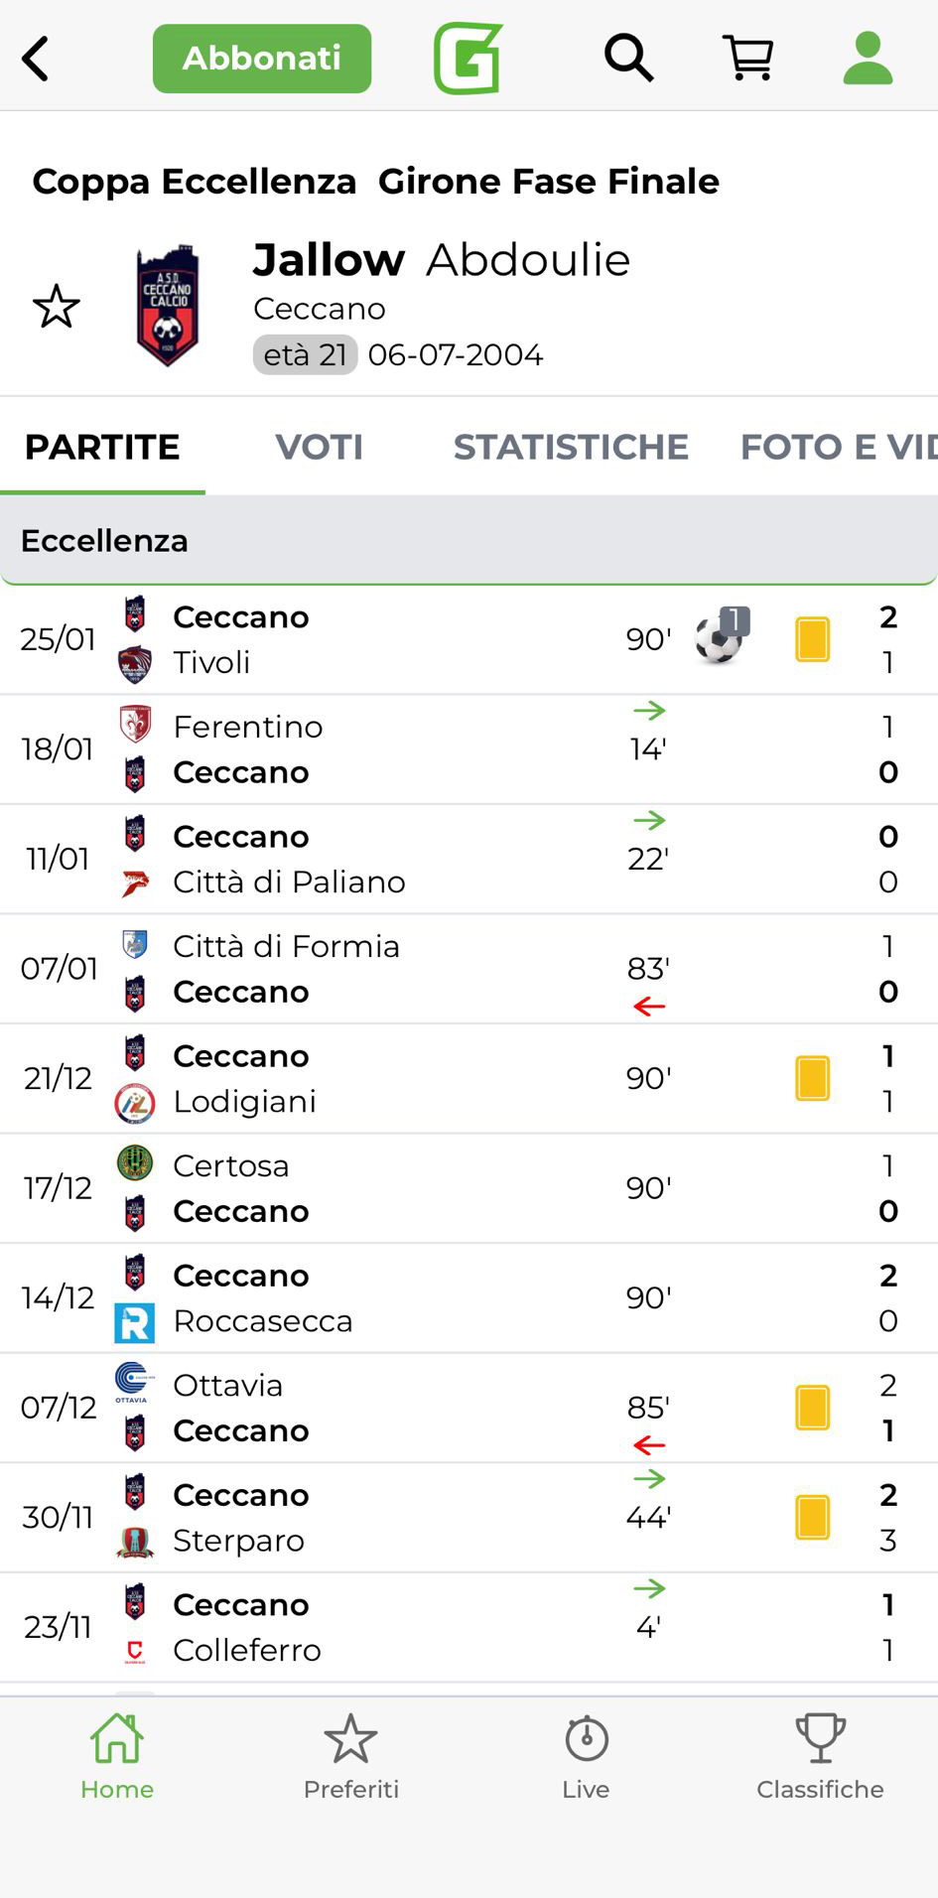Toggle favorite star for Jallow Abdoulie
Viewport: 938px width, 1898px height.
tap(56, 306)
